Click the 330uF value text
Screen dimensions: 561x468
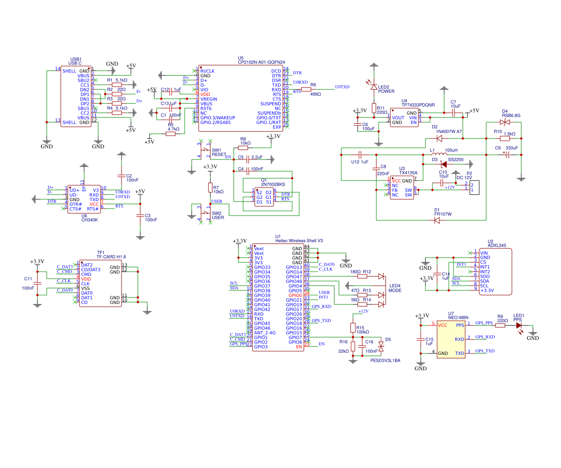coord(512,148)
